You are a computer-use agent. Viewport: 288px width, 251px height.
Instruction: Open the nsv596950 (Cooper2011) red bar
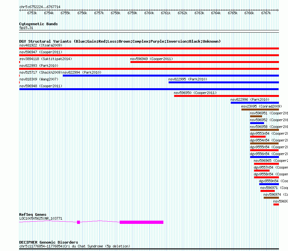[x=227, y=96]
